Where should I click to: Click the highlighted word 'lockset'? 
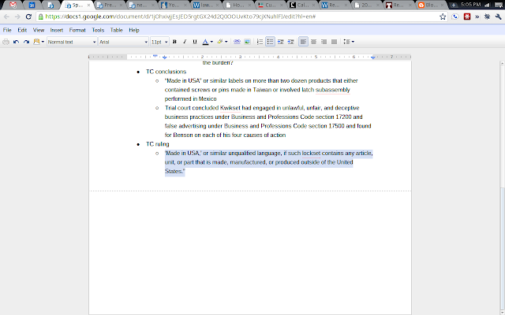pos(311,154)
